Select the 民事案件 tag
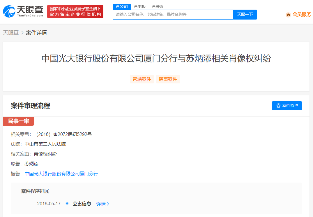313x217 pixels. [168, 79]
